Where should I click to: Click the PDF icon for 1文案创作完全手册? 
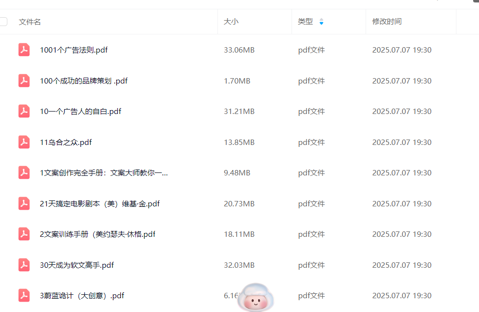pyautogui.click(x=24, y=173)
